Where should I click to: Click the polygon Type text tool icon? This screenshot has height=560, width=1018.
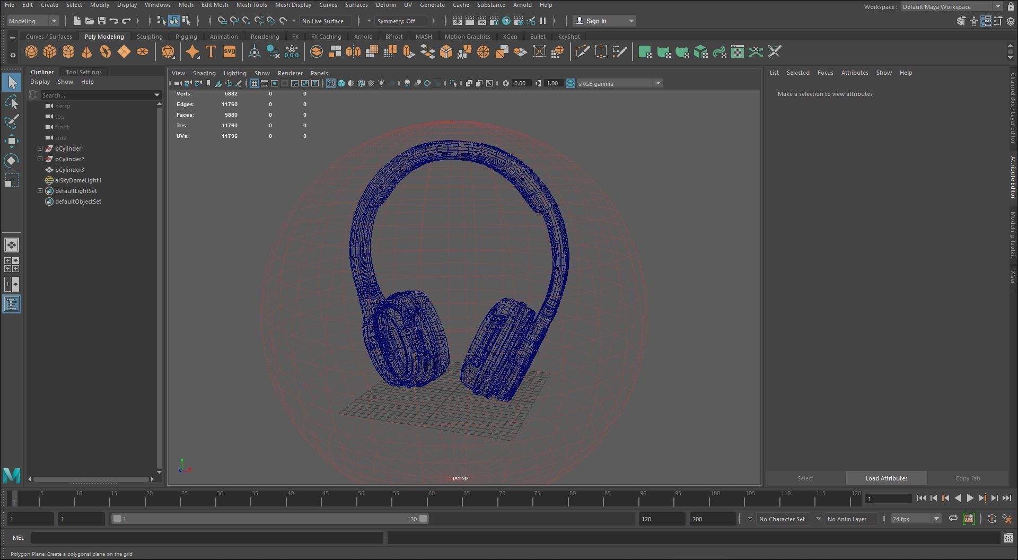click(211, 52)
